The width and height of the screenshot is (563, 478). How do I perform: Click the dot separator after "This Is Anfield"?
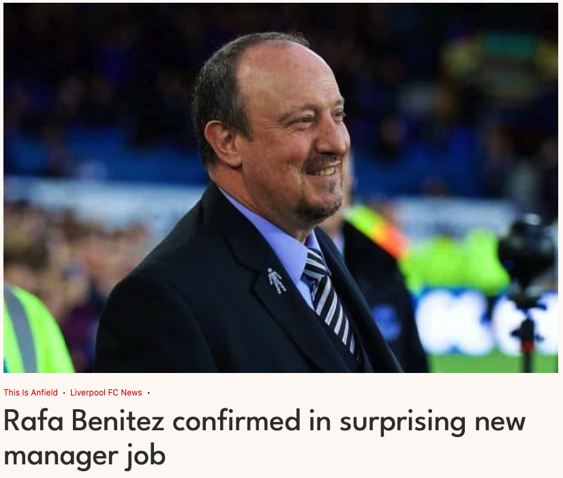[x=64, y=393]
